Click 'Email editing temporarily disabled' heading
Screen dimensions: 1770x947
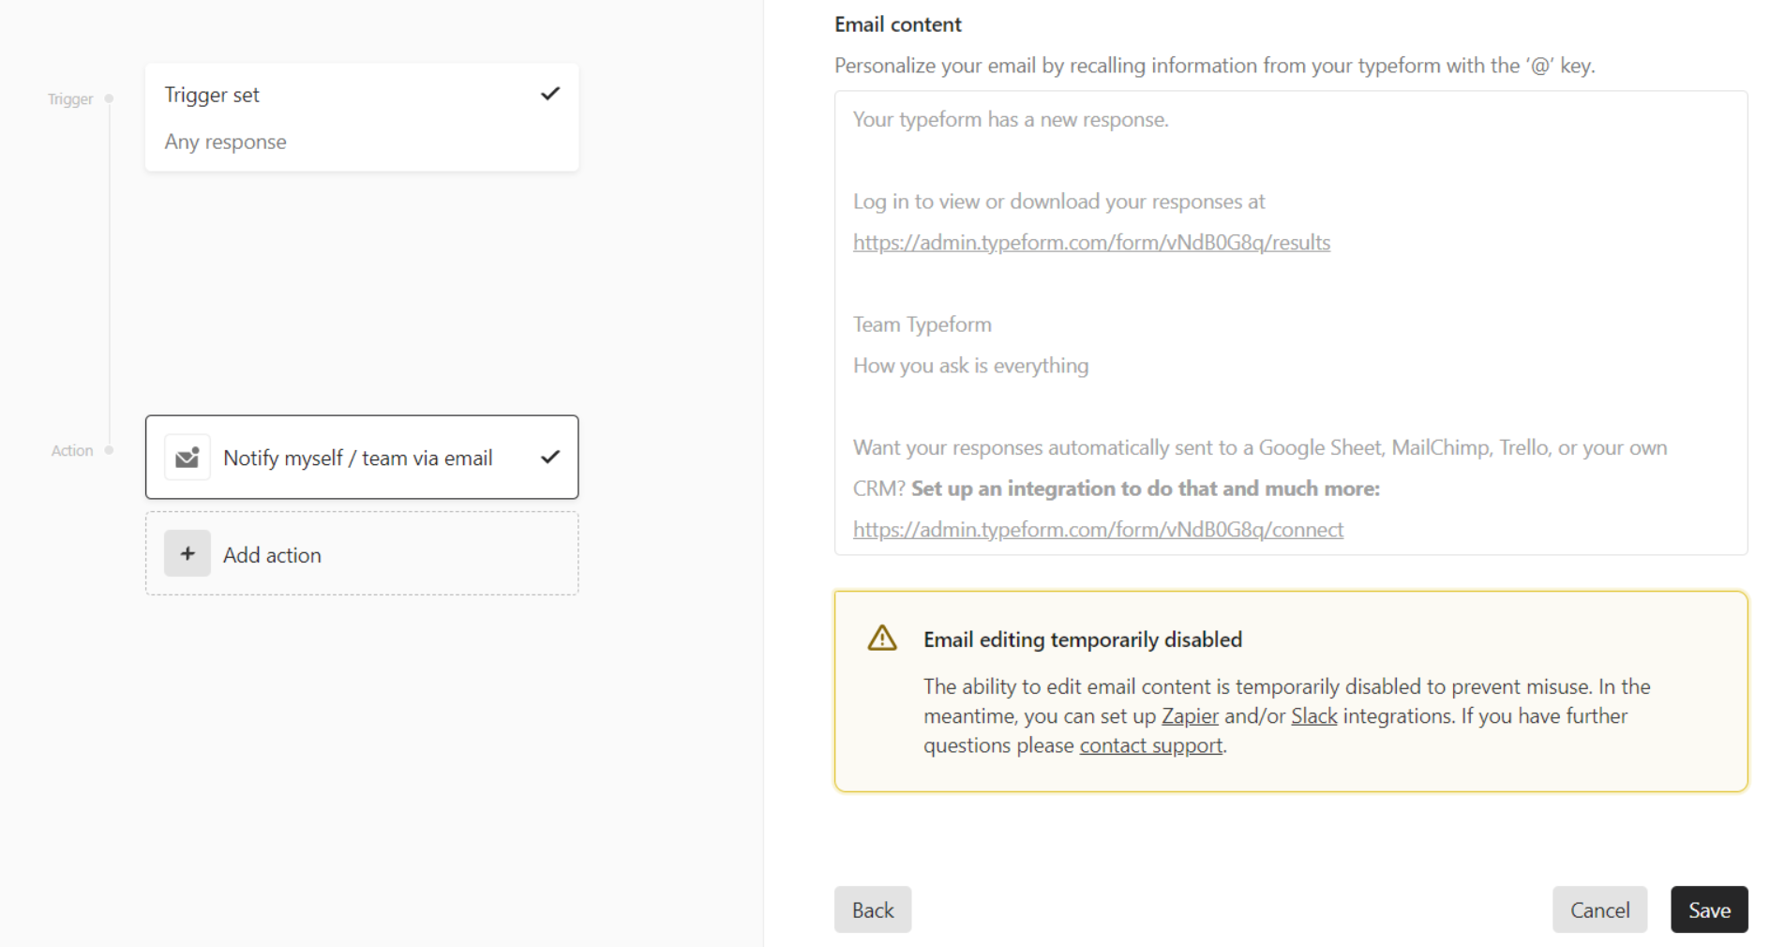(x=1083, y=639)
